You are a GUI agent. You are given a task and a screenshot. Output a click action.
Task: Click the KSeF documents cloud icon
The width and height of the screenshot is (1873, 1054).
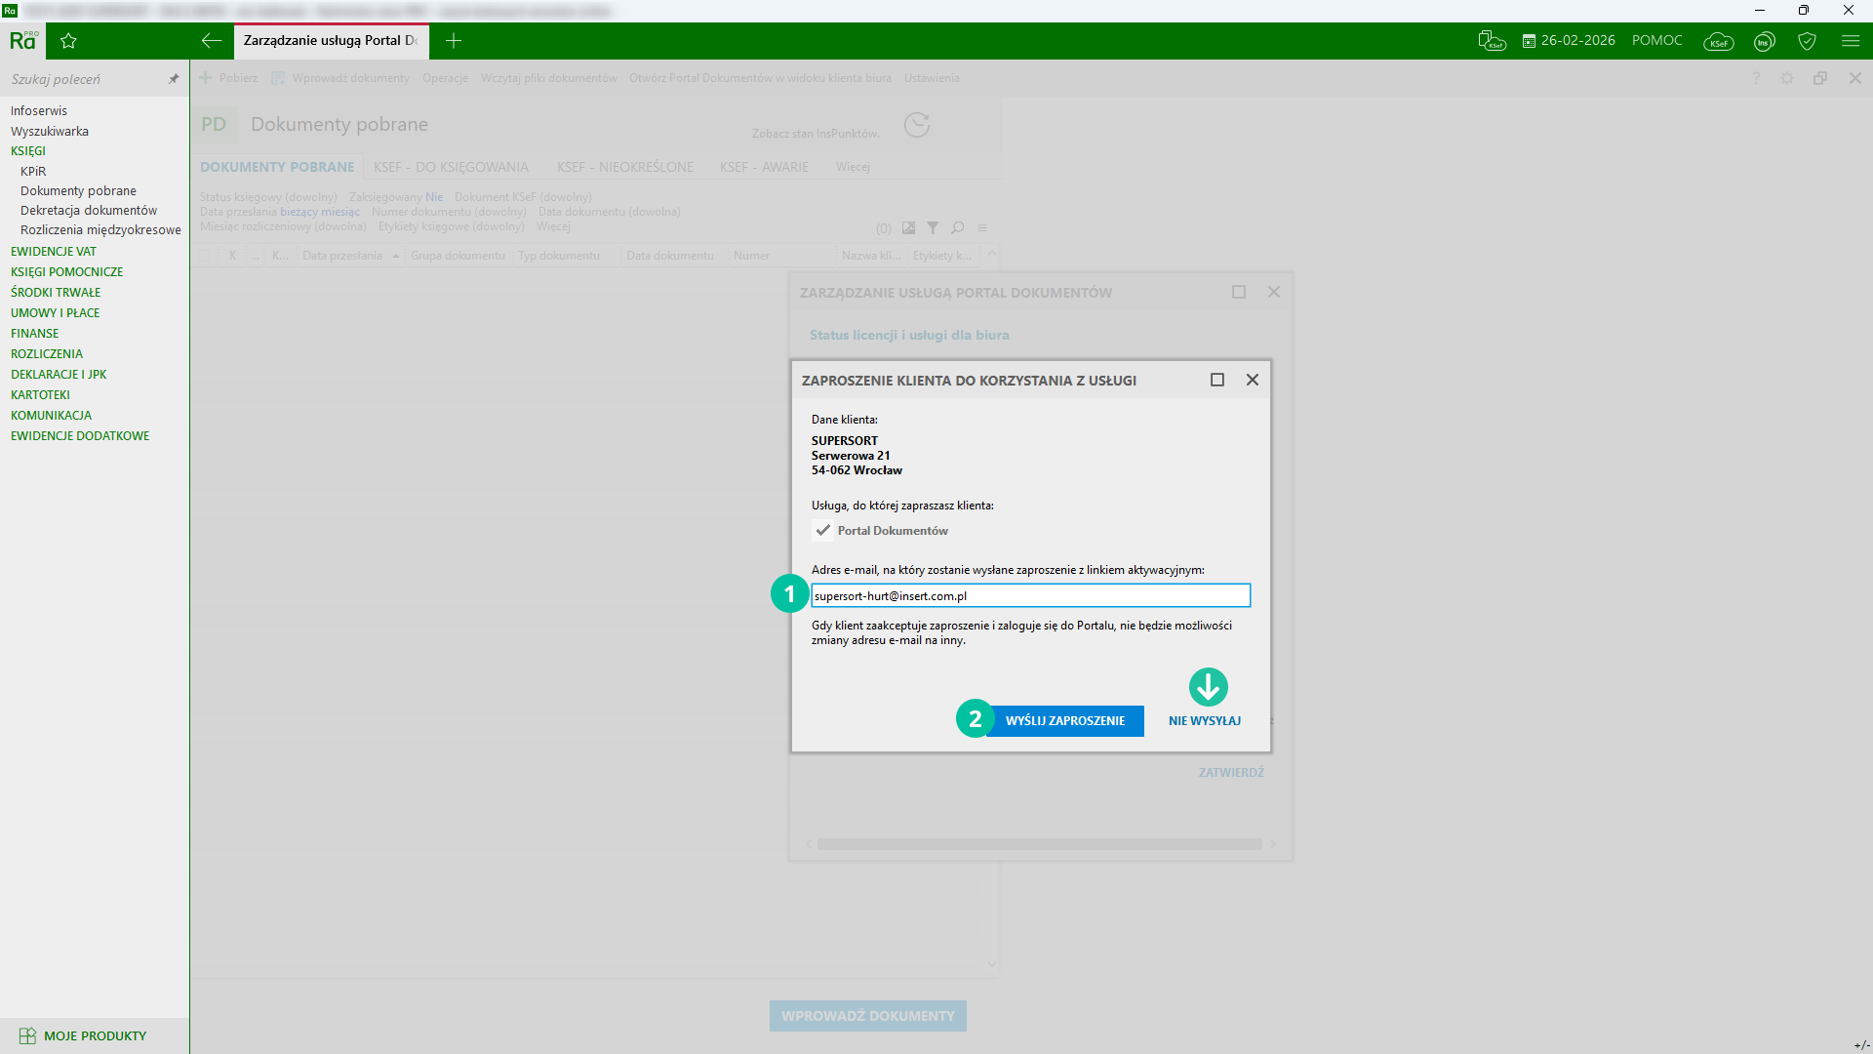1492,41
